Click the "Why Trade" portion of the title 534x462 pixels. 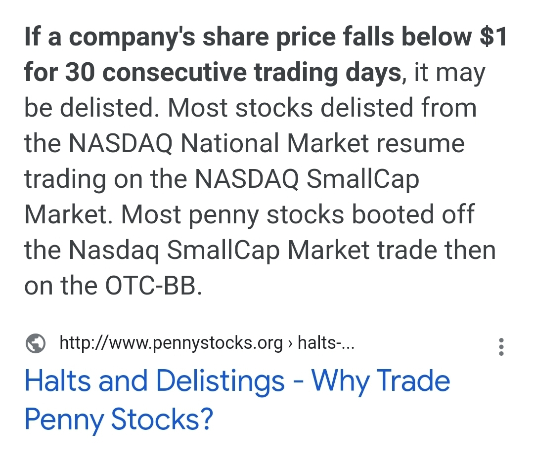(x=381, y=381)
